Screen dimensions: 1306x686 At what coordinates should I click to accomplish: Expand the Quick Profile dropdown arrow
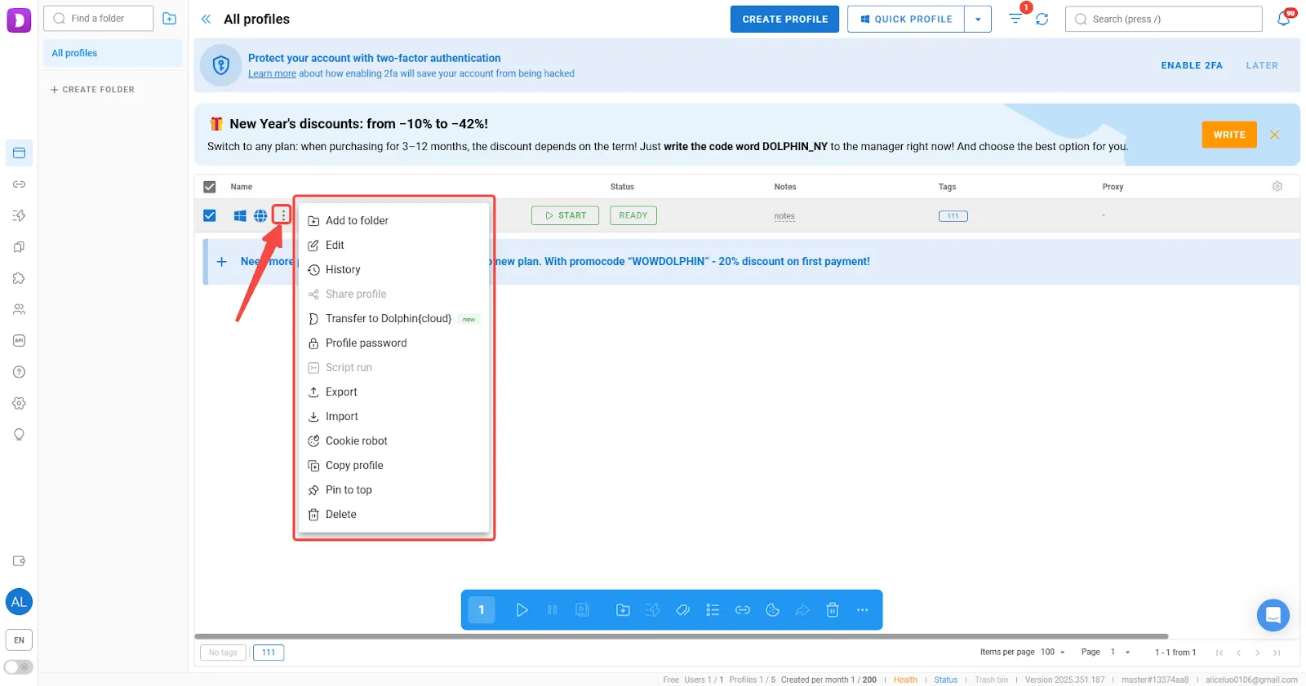point(978,20)
